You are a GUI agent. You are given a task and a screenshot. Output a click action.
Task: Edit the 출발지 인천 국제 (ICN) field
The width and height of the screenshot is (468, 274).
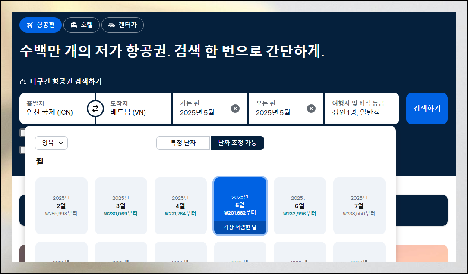coord(57,109)
